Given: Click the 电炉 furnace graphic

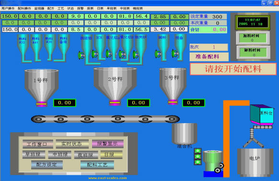Looking at the screenshot, I should (255, 161).
